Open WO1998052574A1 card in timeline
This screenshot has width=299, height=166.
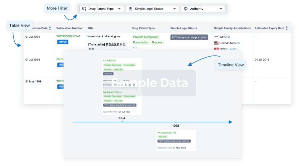coord(167,133)
